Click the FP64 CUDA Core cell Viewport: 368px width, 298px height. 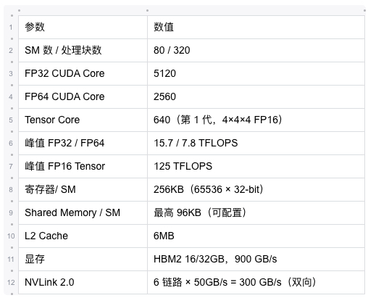click(83, 96)
